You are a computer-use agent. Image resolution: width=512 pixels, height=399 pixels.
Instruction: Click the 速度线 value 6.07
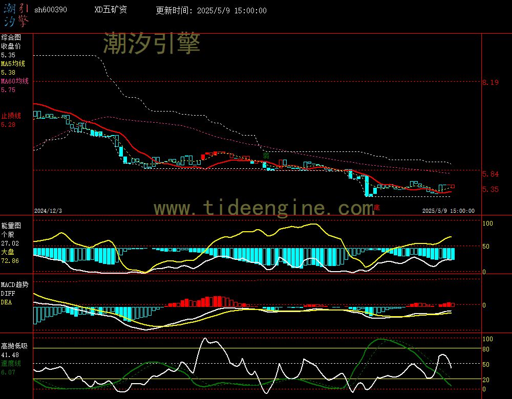(8, 372)
